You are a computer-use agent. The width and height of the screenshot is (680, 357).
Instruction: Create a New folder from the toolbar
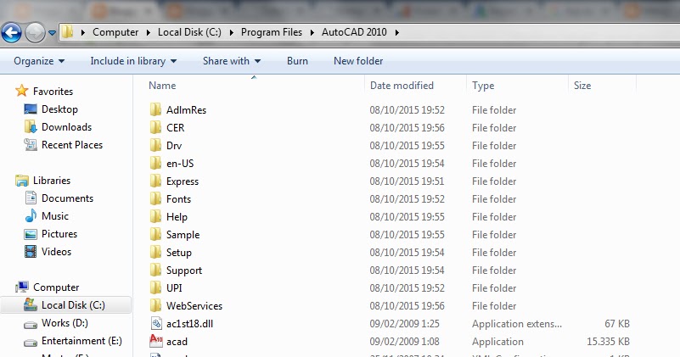(x=358, y=61)
